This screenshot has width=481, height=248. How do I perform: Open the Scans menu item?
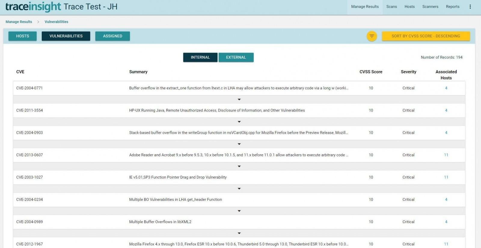click(x=391, y=7)
